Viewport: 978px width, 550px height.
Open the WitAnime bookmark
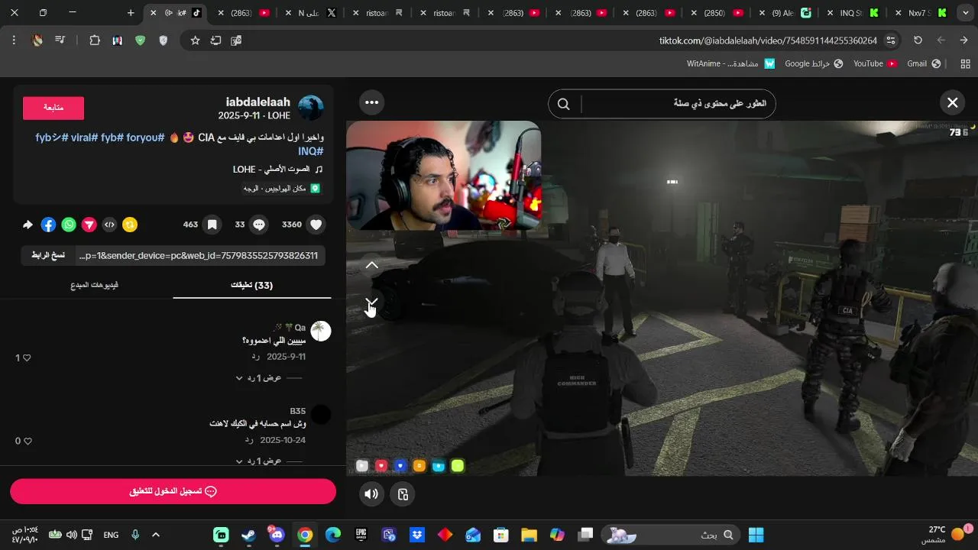point(731,63)
